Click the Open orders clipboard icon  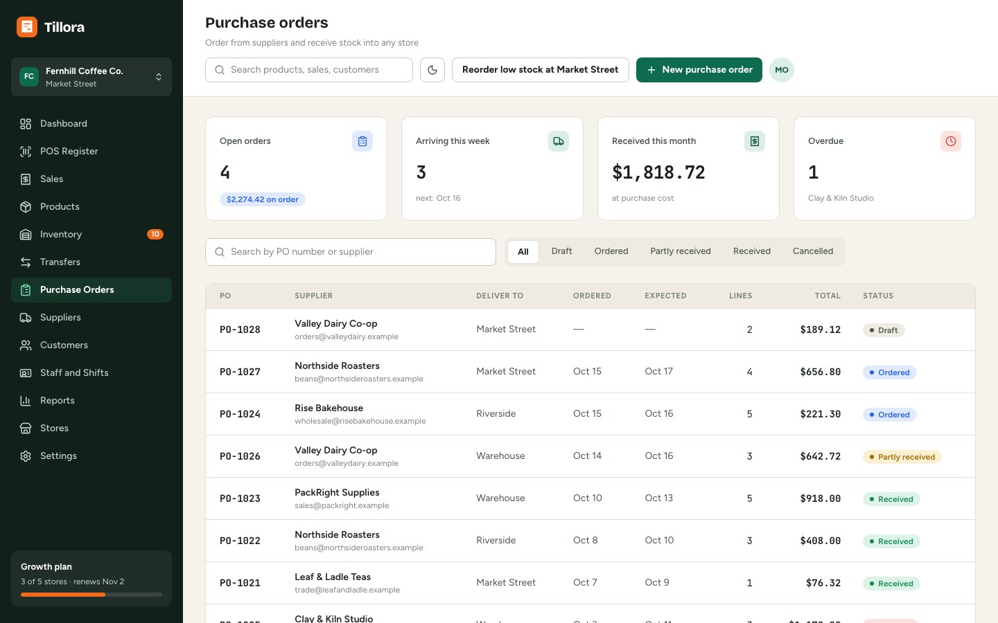pyautogui.click(x=362, y=141)
